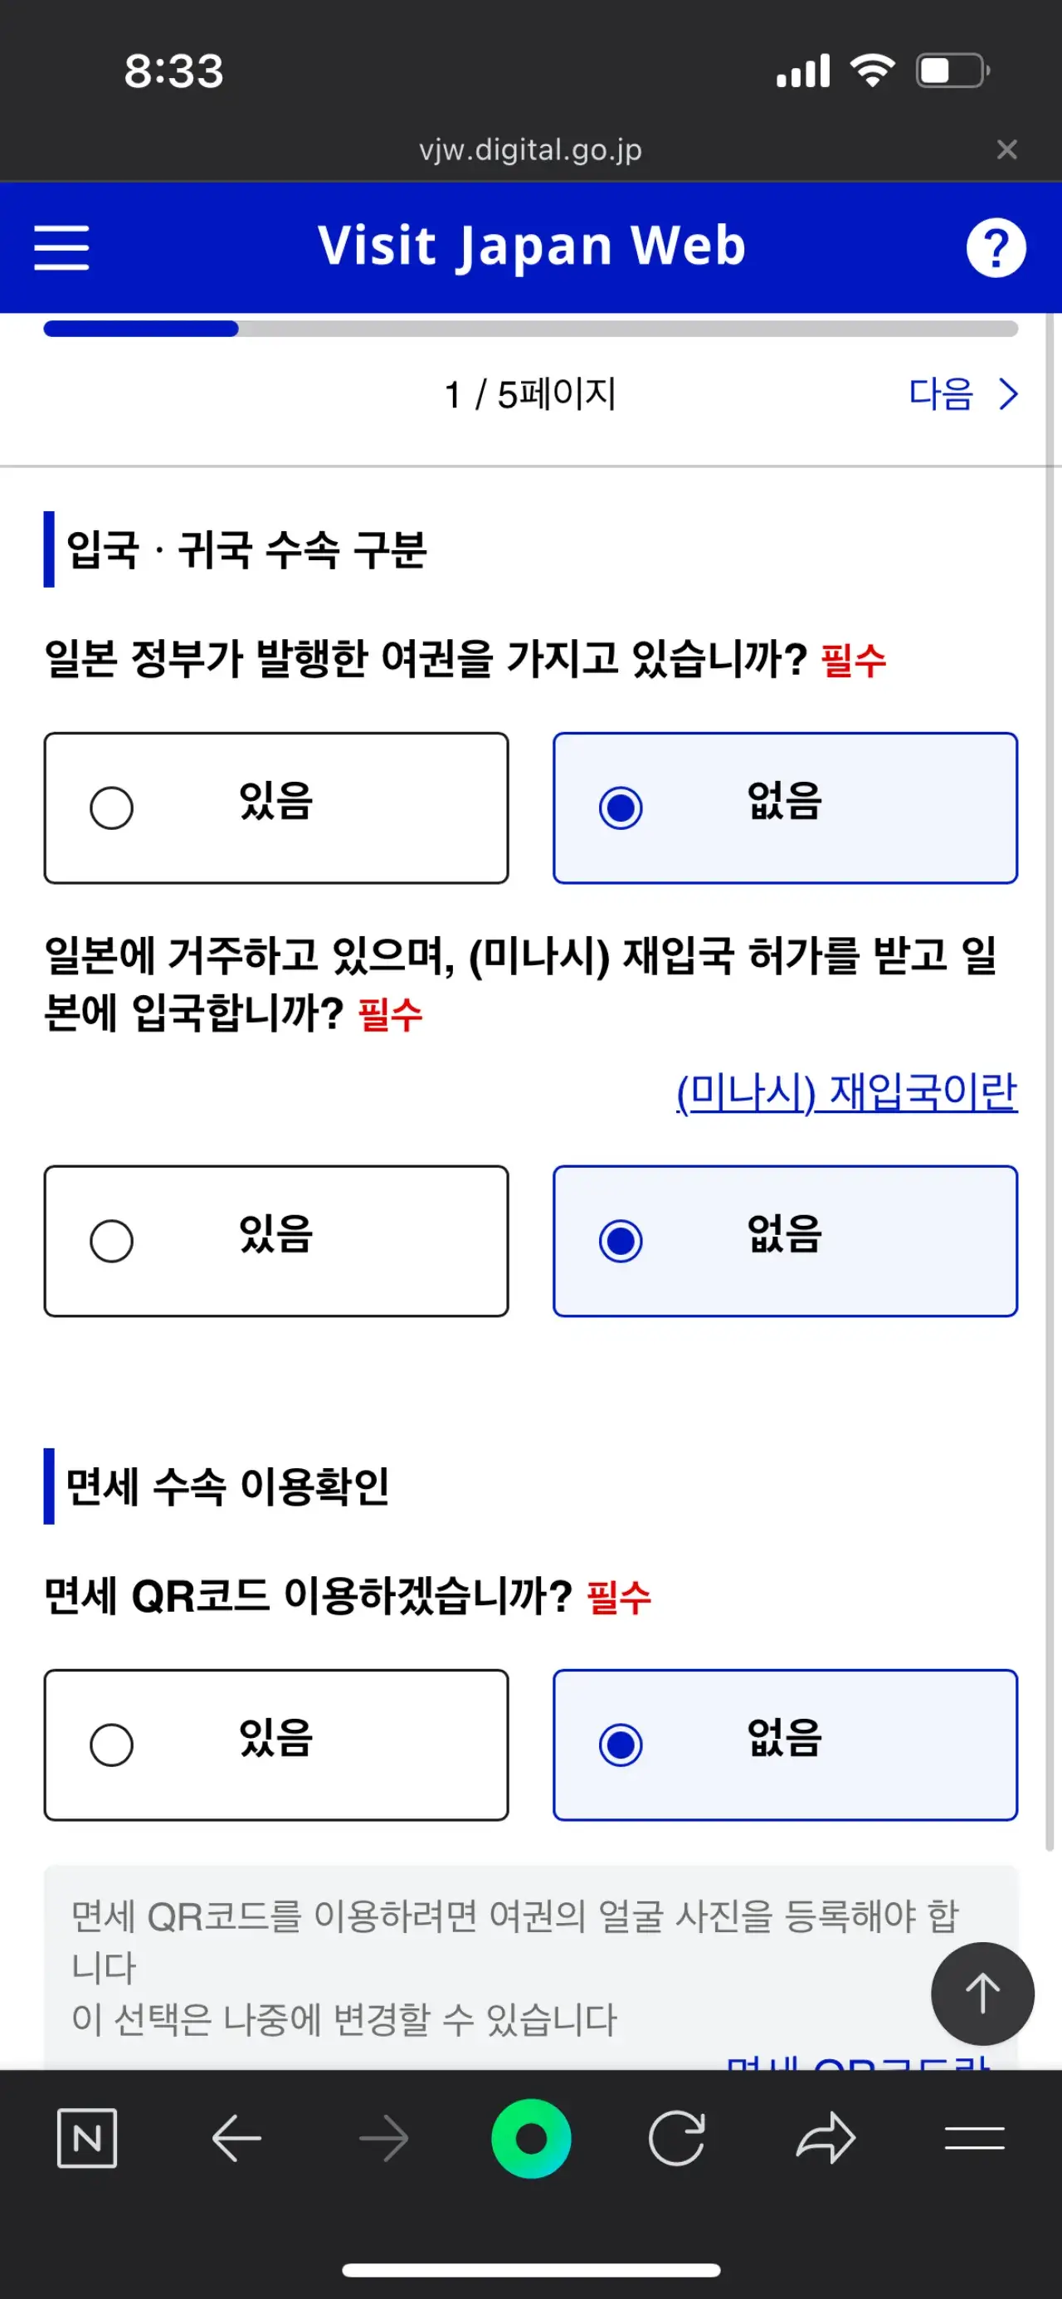Tap the vjw.digital.go.jp address bar
1062x2299 pixels.
coord(531,149)
